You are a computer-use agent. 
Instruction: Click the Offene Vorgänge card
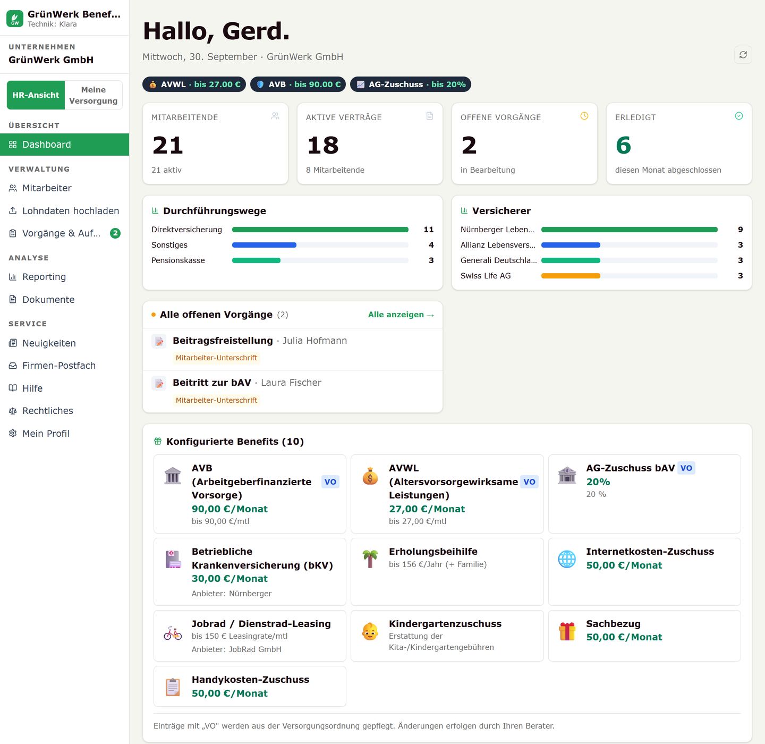pos(524,143)
